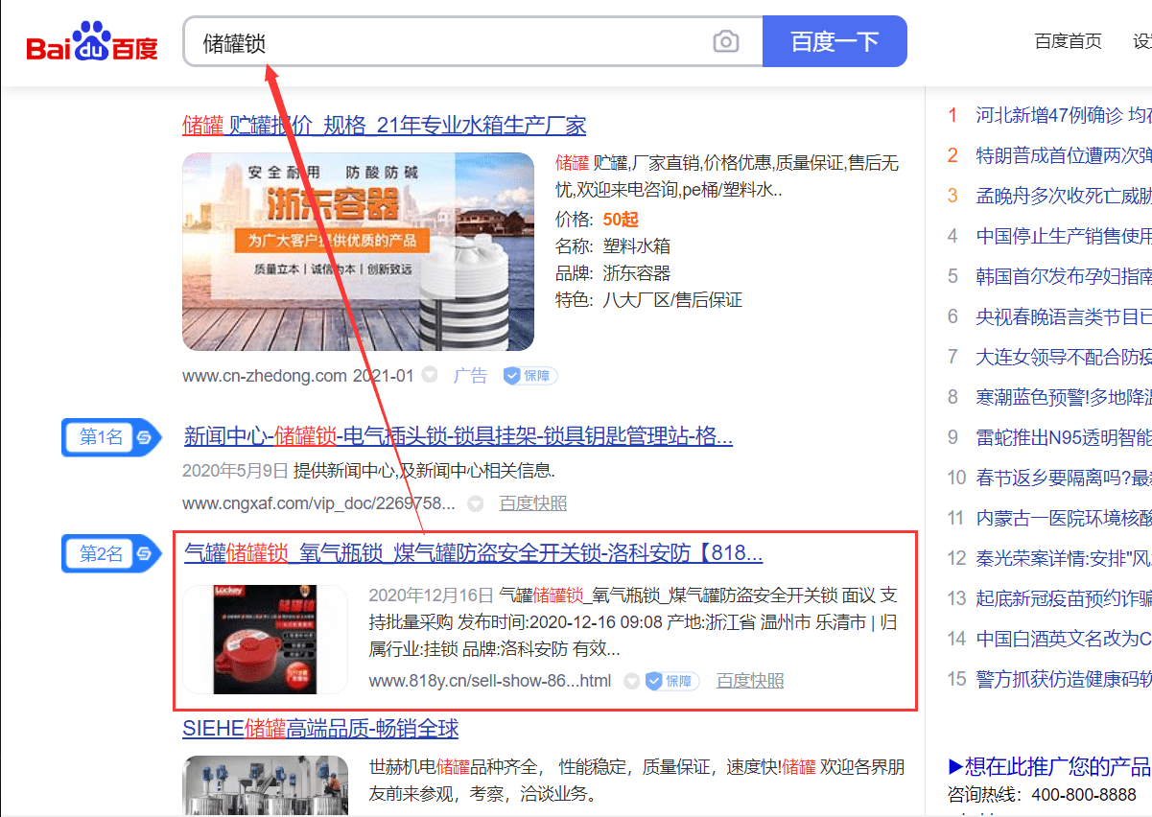The height and width of the screenshot is (817, 1152).
Task: Go to 百度首页 in top navigation
Action: [1068, 41]
